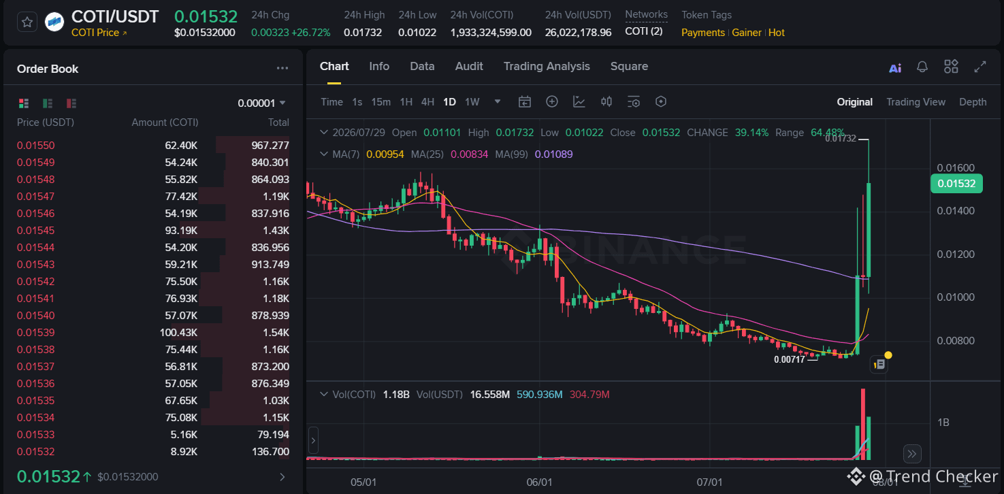Click the 0.01532 current price label on axis
Image resolution: width=1004 pixels, height=494 pixels.
[956, 184]
